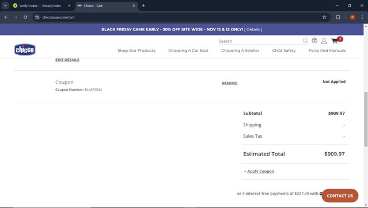Bookmark this page with the star icon
The image size is (368, 208).
coord(324,17)
